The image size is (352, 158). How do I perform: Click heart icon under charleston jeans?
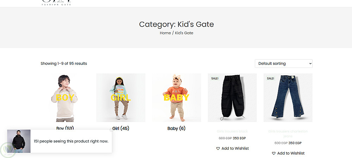coord(274,153)
